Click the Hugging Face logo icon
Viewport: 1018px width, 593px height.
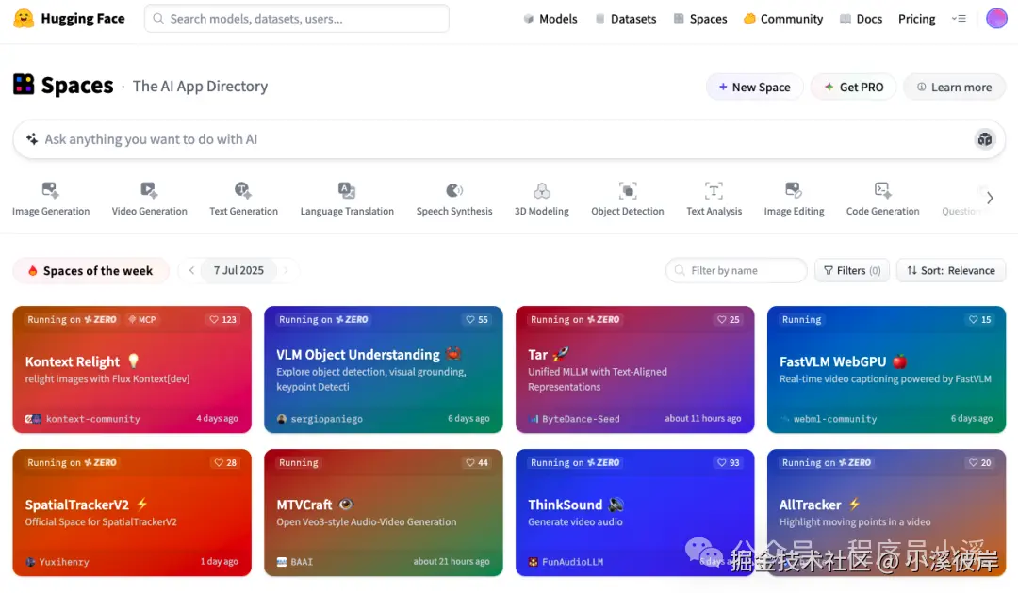(24, 19)
